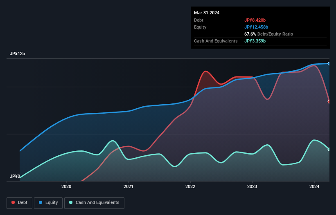336x215 pixels.
Task: Click the JP¥12.458b equity value
Action: (x=256, y=27)
